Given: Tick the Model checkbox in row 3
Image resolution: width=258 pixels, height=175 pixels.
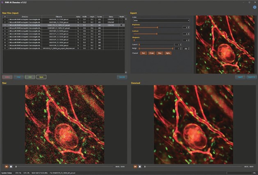Looking at the screenshot, I should (x=121, y=25).
